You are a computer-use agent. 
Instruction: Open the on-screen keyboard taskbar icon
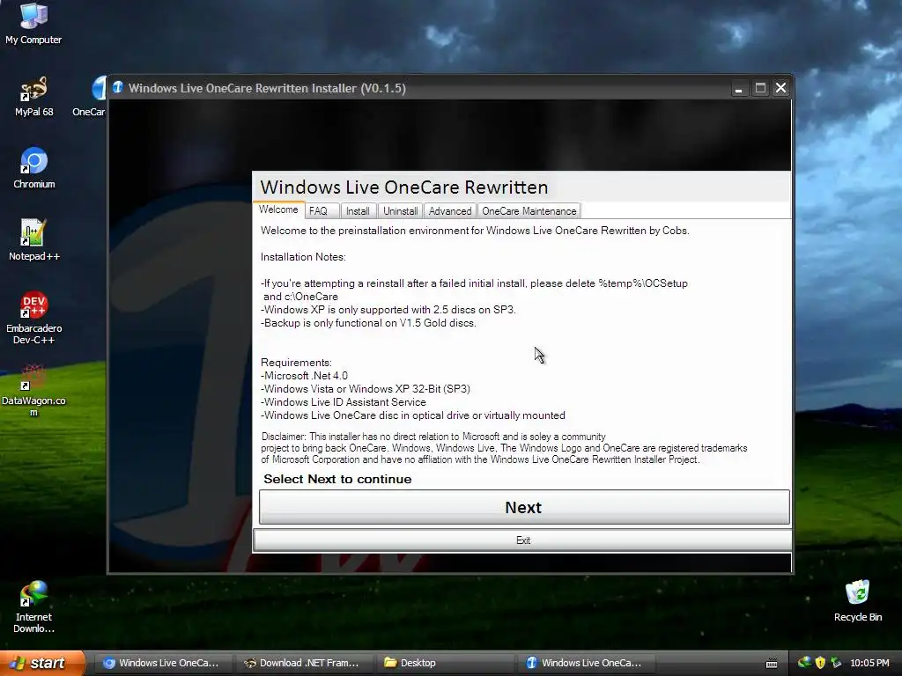[772, 664]
